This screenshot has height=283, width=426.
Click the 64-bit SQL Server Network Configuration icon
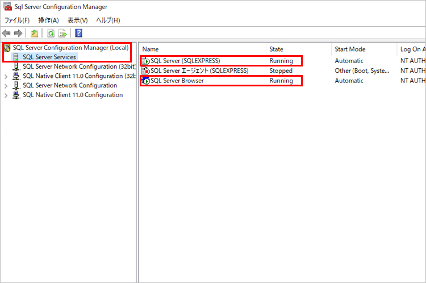(16, 85)
